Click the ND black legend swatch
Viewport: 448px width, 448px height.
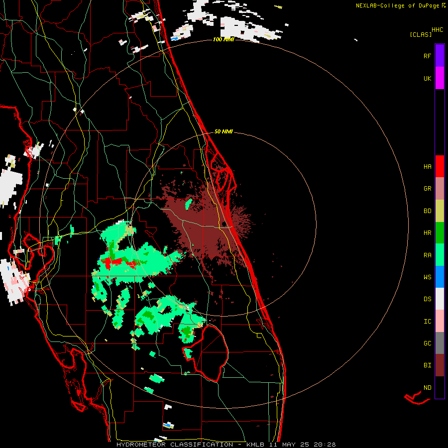(440, 387)
